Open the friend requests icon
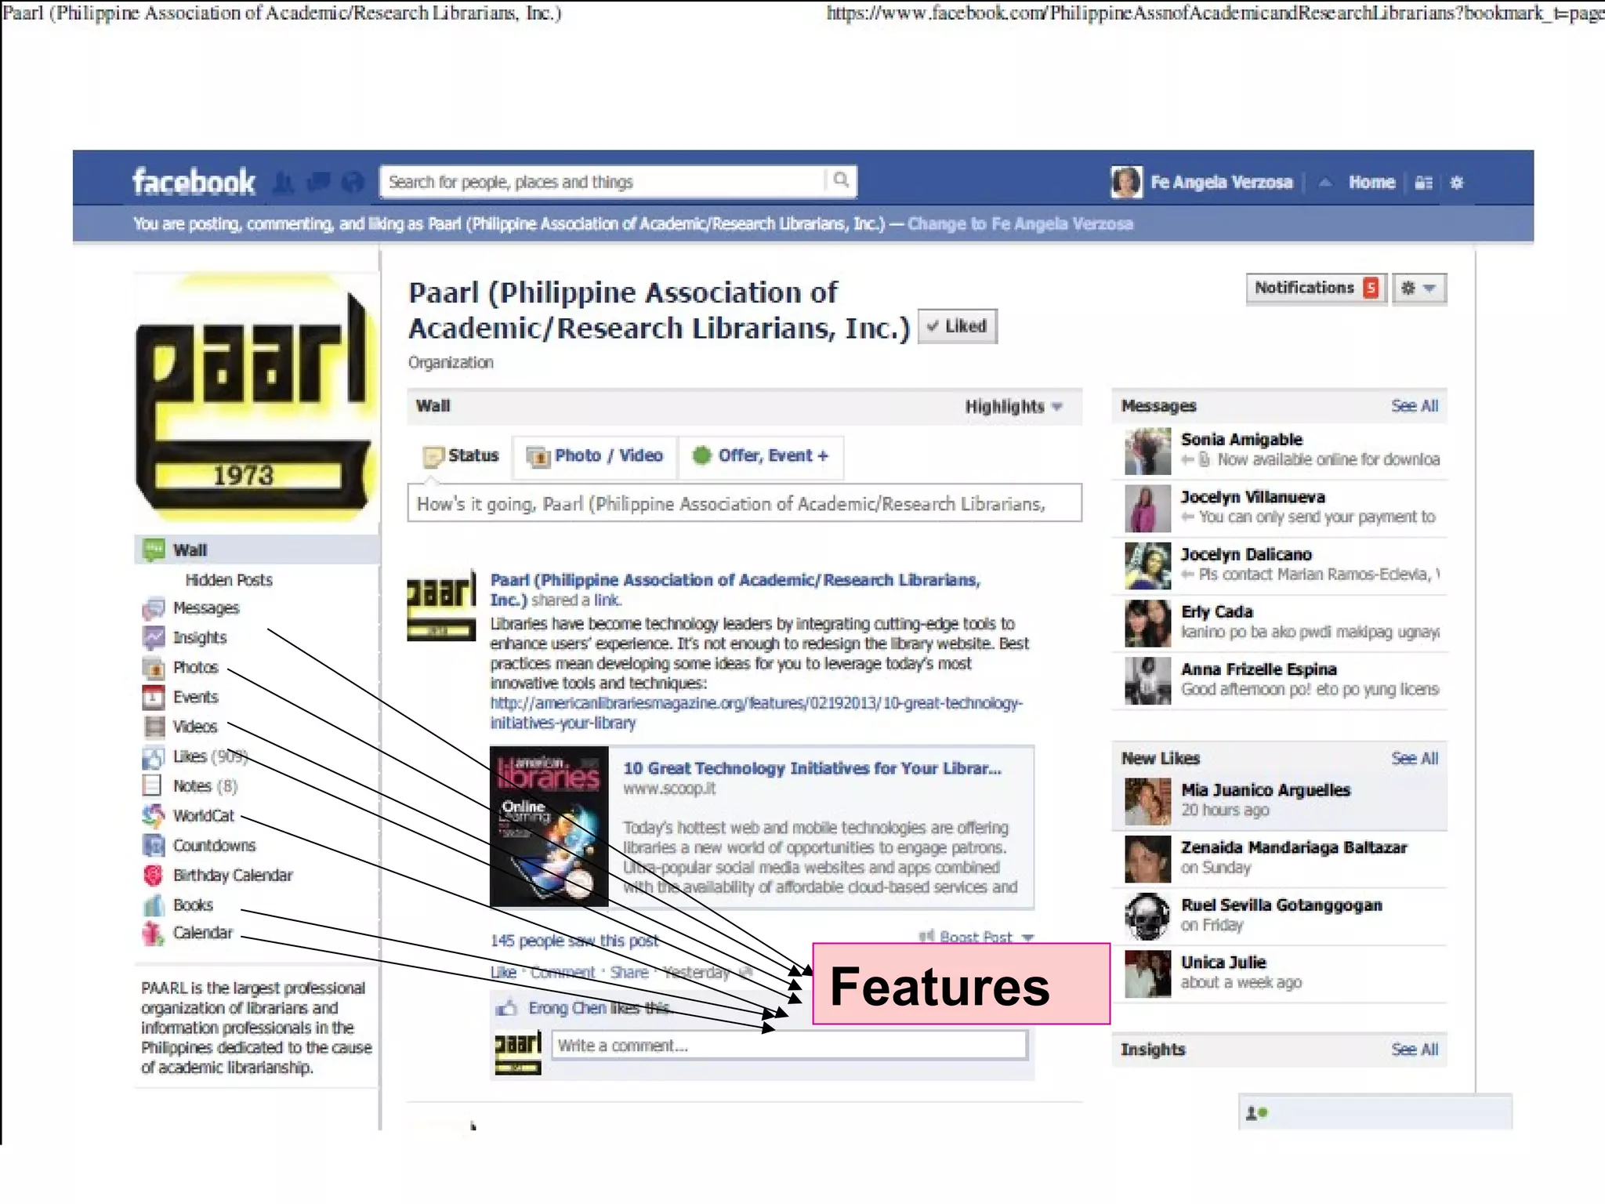This screenshot has height=1204, width=1605. click(284, 183)
